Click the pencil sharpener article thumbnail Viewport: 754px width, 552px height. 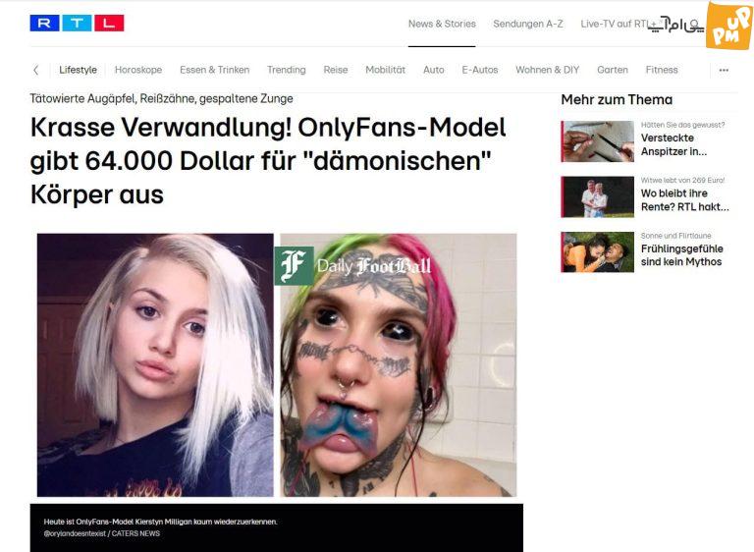pyautogui.click(x=598, y=141)
